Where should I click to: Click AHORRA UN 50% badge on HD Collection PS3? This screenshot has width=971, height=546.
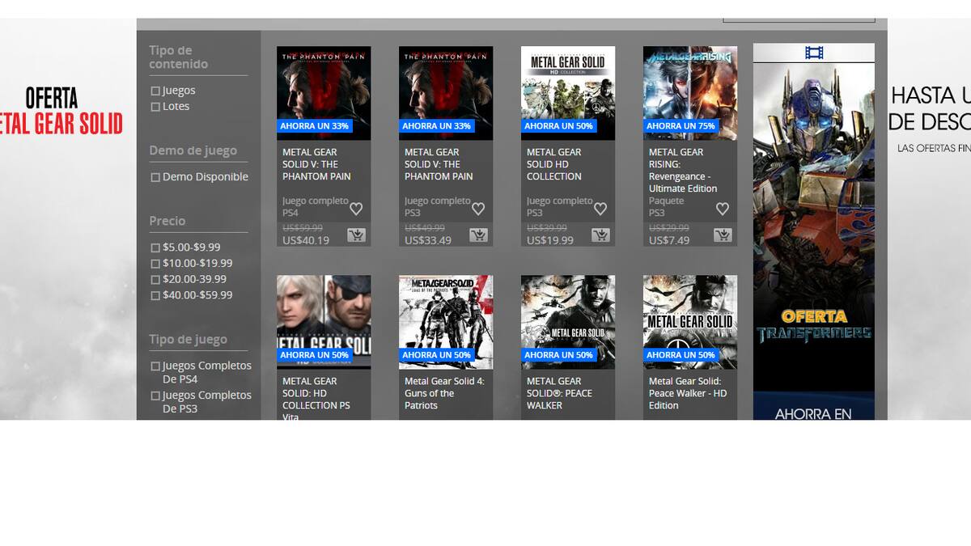(x=558, y=126)
